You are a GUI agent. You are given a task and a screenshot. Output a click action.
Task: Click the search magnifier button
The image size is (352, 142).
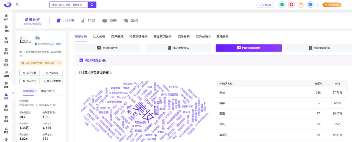coord(92,5)
